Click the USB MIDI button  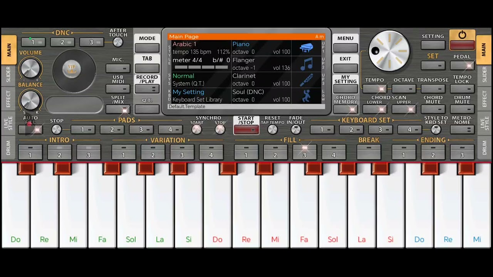(x=118, y=89)
